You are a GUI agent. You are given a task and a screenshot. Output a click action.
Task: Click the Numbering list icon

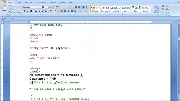pyautogui.click(x=66, y=7)
